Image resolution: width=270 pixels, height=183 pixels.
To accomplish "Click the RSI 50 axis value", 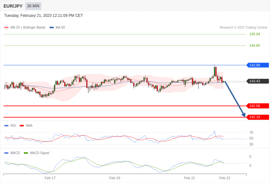I will 251,139.
